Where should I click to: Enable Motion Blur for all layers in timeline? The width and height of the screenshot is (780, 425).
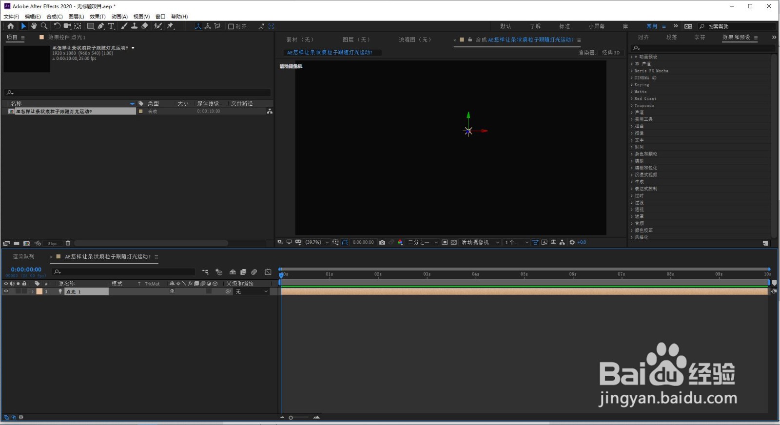254,272
